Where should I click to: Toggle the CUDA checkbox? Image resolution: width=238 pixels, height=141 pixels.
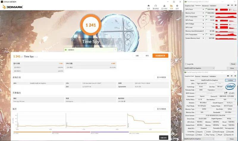tap(206, 132)
